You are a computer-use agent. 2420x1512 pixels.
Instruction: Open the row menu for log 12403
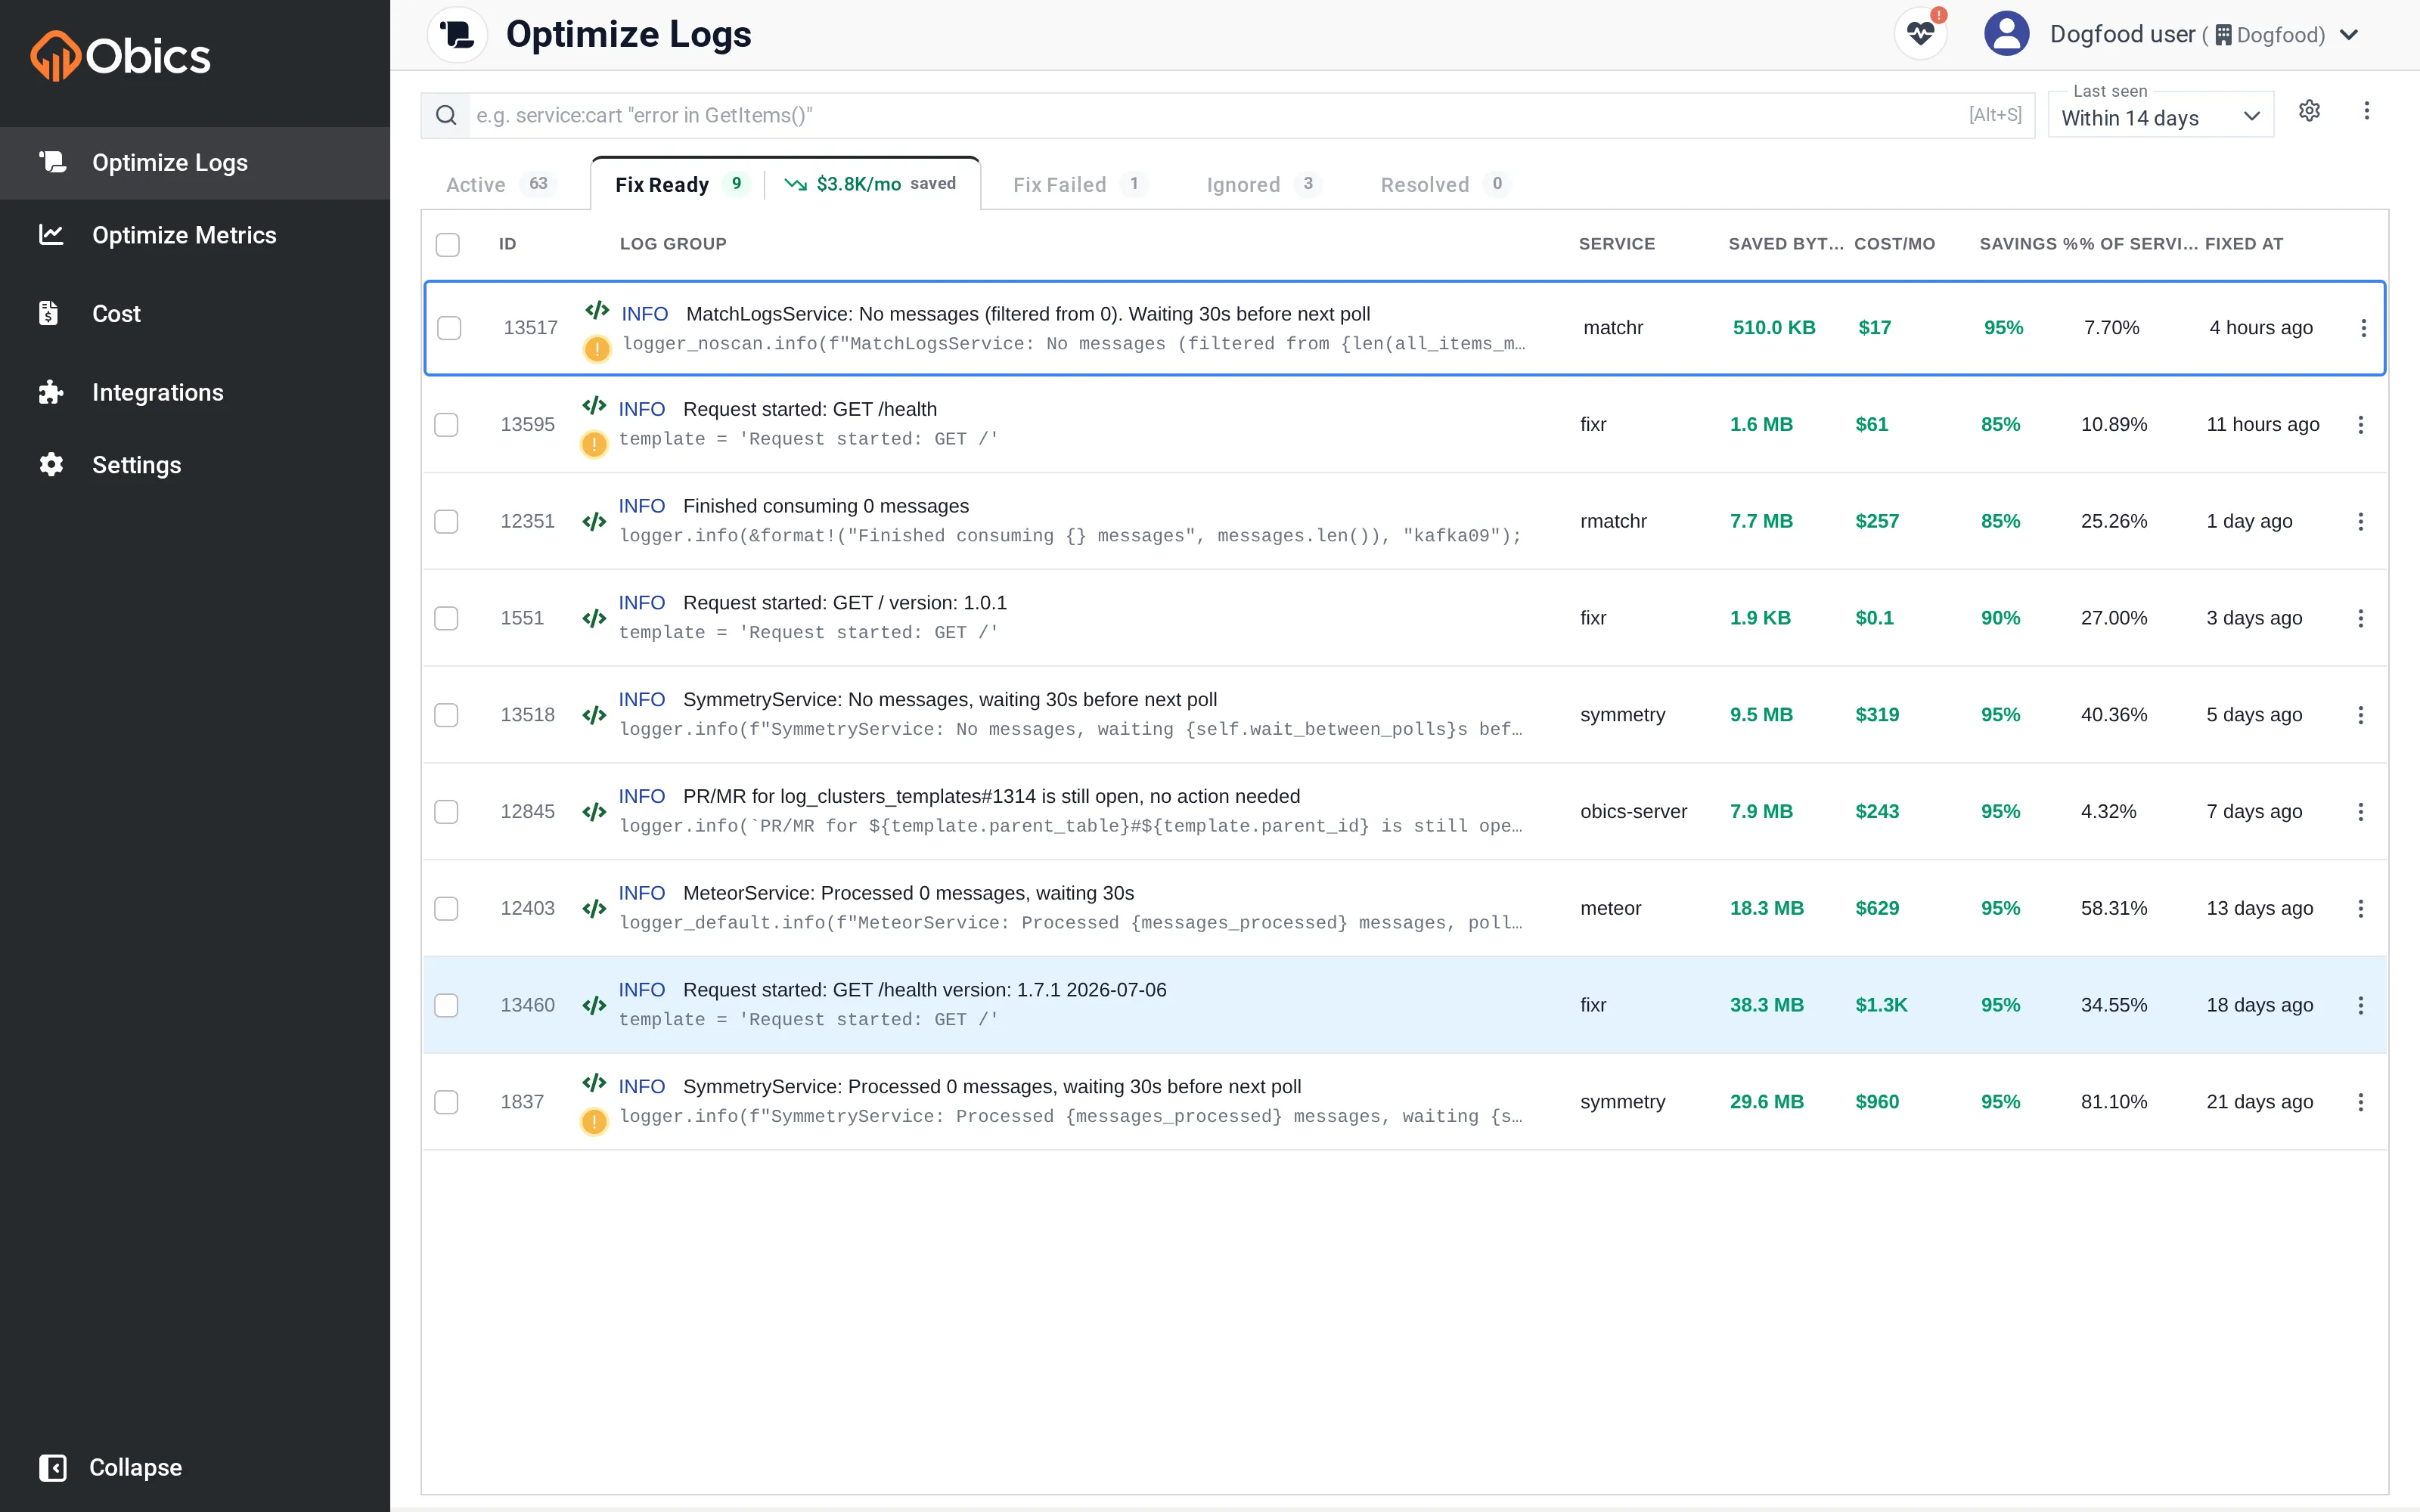(2360, 908)
